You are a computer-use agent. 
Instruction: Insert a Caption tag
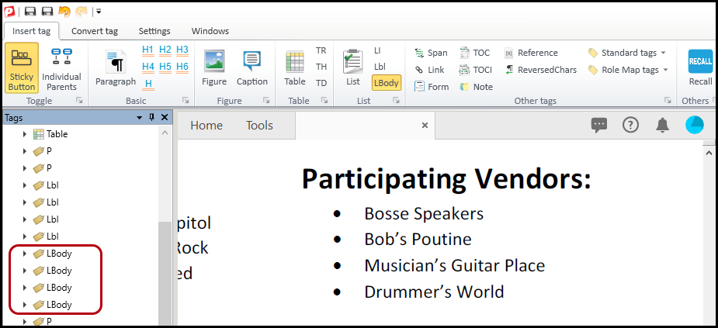pos(251,68)
